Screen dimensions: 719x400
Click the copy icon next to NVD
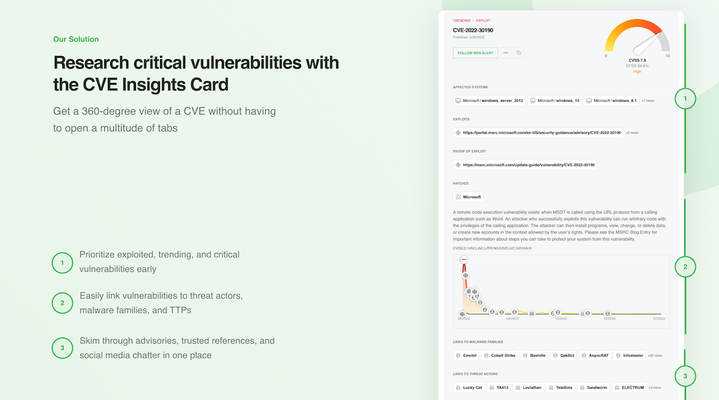519,53
